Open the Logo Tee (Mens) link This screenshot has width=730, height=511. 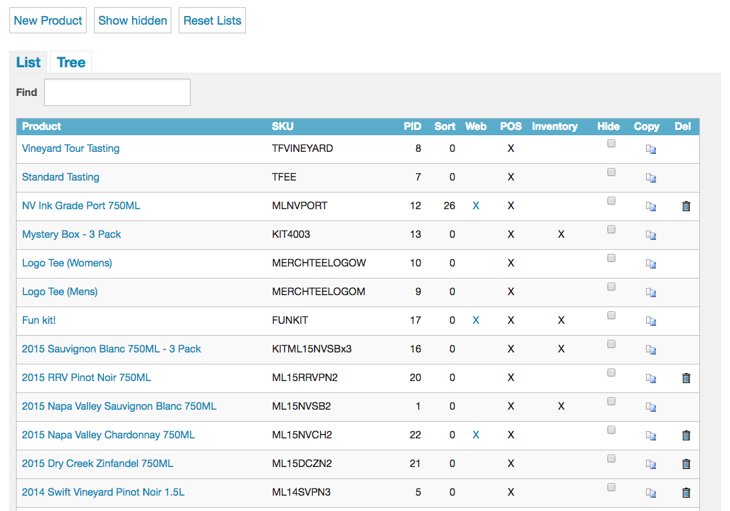pos(59,291)
